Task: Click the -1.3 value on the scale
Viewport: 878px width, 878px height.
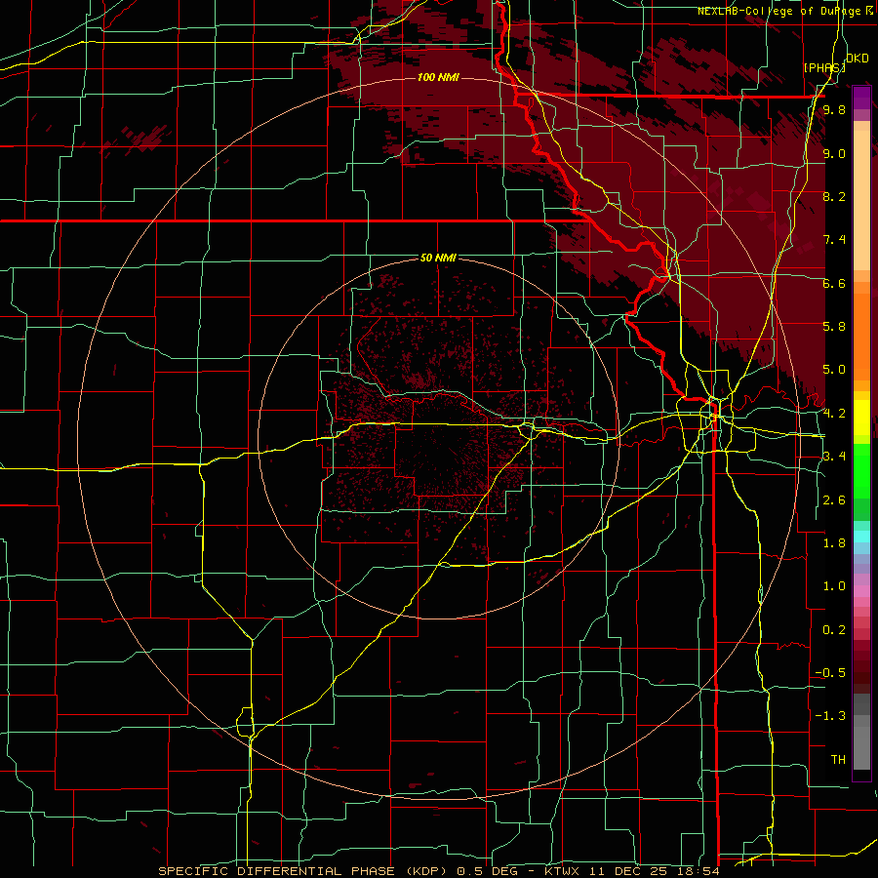Action: coord(830,716)
